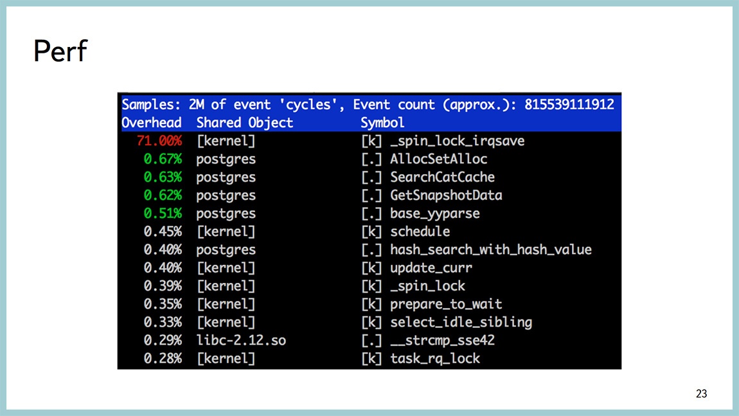
Task: Click the slide number 23
Action: point(701,393)
